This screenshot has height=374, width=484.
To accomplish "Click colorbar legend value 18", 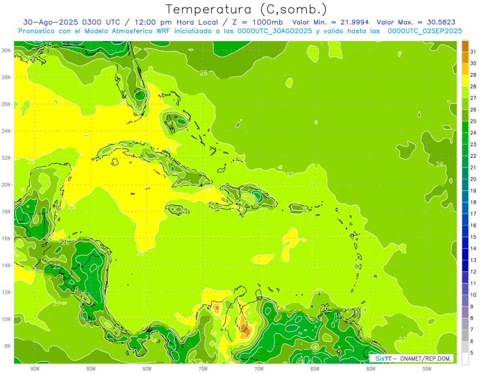I will point(474,202).
